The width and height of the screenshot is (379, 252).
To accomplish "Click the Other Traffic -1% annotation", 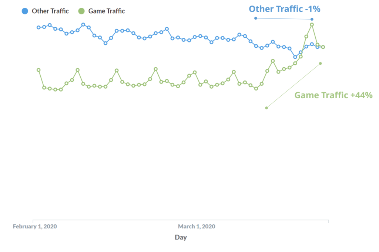I will pos(285,9).
